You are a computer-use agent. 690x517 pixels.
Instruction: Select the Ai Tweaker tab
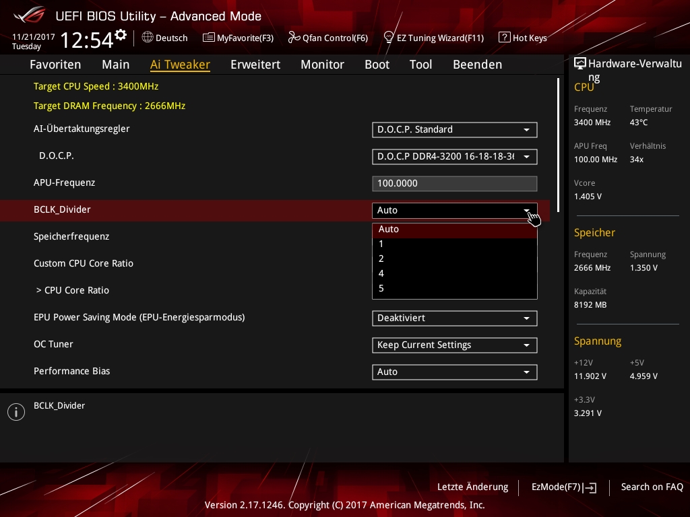tap(180, 65)
